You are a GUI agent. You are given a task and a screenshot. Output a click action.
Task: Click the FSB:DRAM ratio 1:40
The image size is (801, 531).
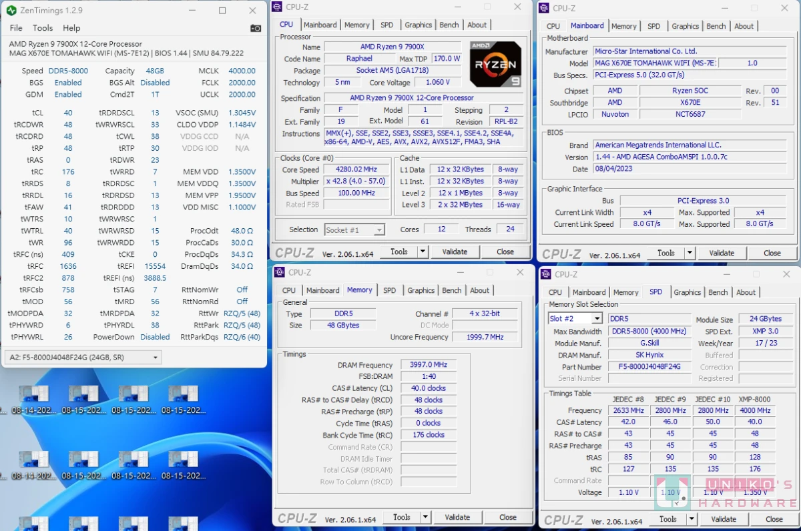(429, 376)
